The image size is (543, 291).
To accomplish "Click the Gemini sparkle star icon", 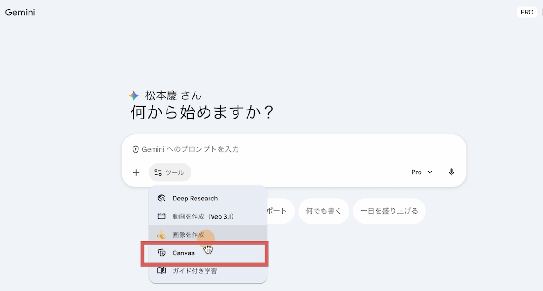I will [x=133, y=95].
